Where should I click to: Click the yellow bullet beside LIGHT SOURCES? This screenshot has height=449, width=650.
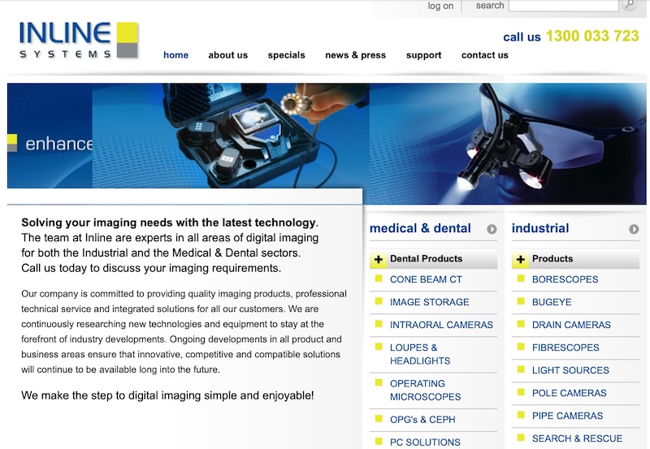[x=521, y=370]
